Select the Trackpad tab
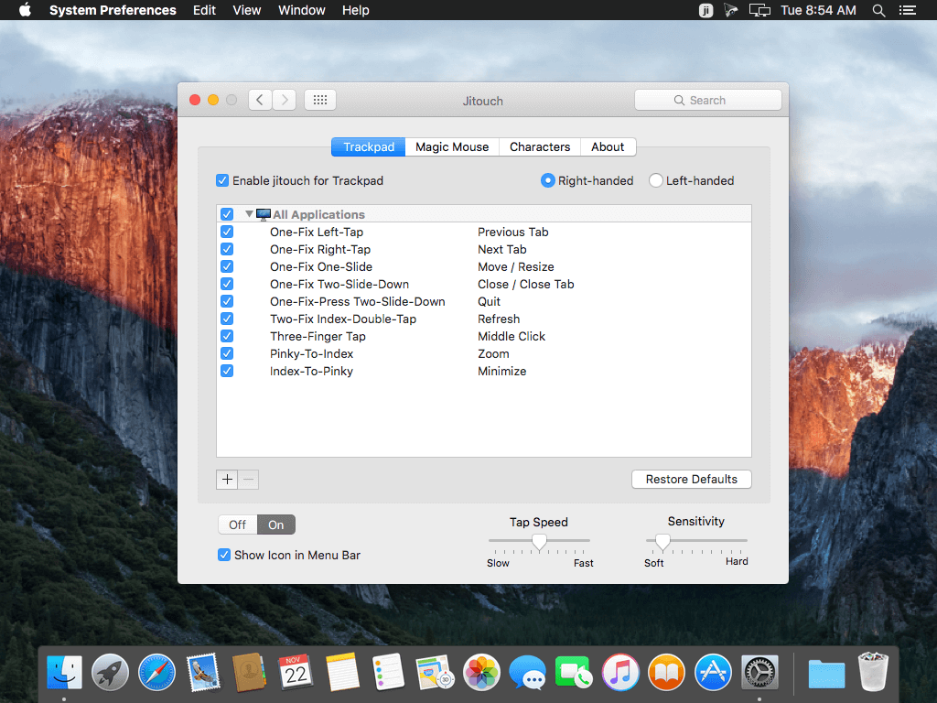Screen dimensions: 937x703 369,147
